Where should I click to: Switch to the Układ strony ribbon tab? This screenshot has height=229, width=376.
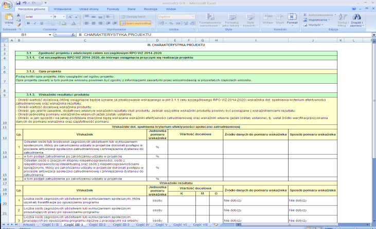coord(89,9)
